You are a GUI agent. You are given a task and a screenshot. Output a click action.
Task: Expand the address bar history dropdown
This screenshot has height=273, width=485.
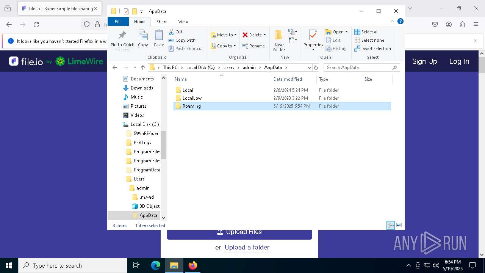(x=309, y=67)
